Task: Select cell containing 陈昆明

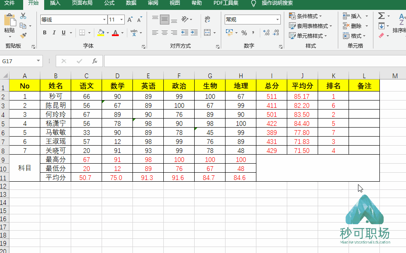Action: [x=55, y=105]
